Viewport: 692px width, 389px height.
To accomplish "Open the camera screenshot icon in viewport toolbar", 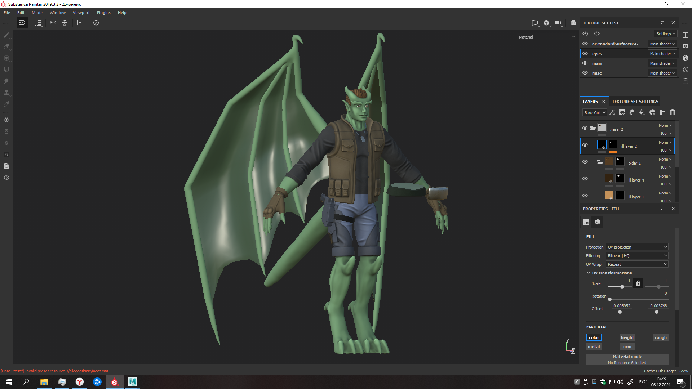I will 573,23.
